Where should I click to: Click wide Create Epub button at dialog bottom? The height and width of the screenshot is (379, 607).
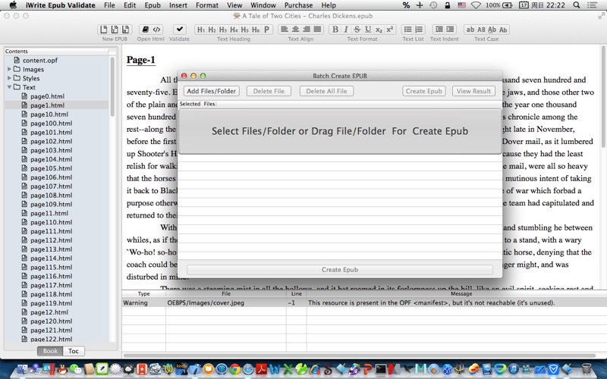339,270
